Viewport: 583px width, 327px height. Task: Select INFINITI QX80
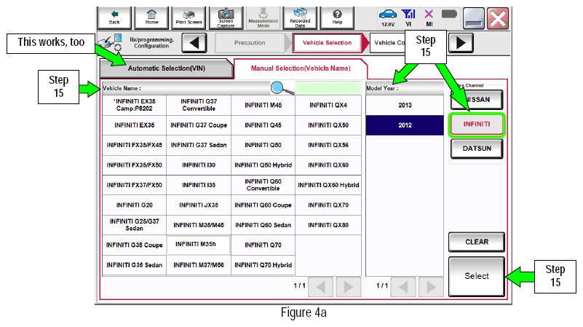(x=328, y=225)
